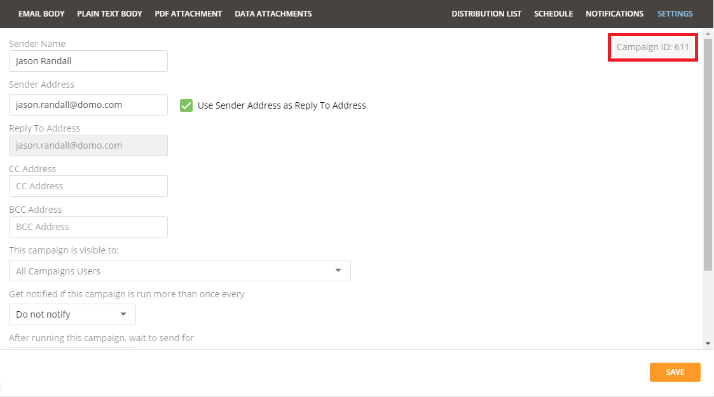Switch to the NOTIFICATIONS tab

tap(614, 13)
